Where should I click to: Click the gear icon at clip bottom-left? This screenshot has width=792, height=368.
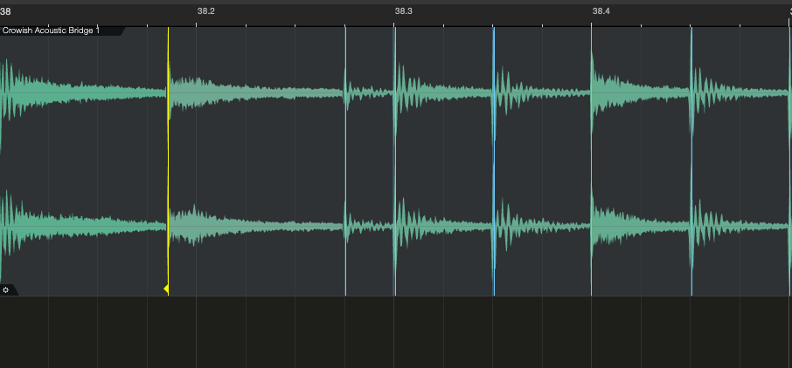tap(6, 290)
